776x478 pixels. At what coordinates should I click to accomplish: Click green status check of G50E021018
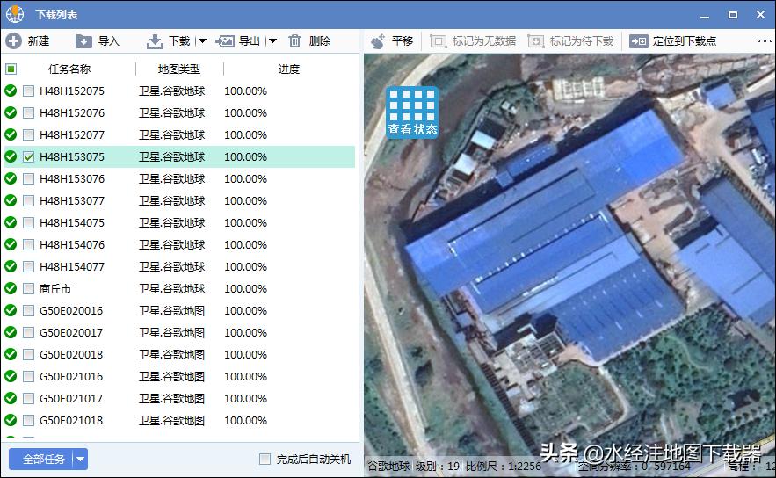point(11,420)
